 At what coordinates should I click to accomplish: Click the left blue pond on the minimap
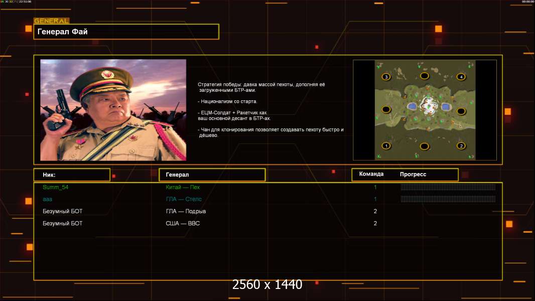click(412, 107)
